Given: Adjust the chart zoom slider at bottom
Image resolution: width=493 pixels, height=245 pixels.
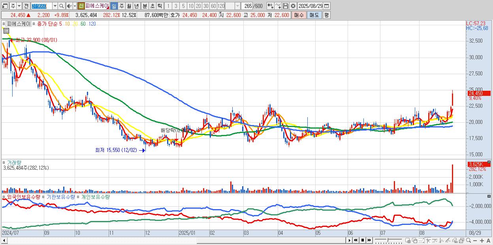Looking at the screenshot, I should tap(388, 240).
